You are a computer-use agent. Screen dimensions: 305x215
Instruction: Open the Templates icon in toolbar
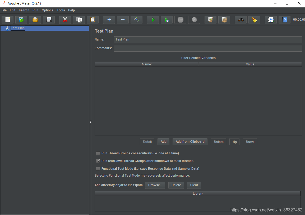click(21, 20)
